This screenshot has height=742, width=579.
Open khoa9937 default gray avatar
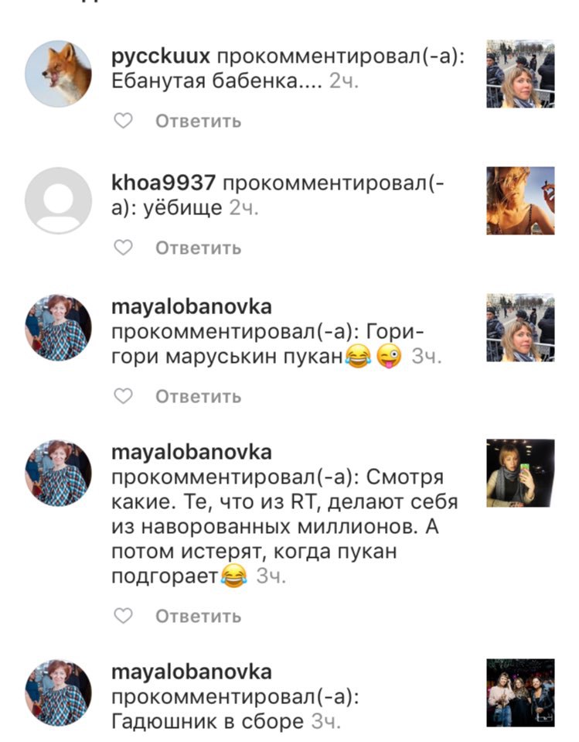pos(58,200)
